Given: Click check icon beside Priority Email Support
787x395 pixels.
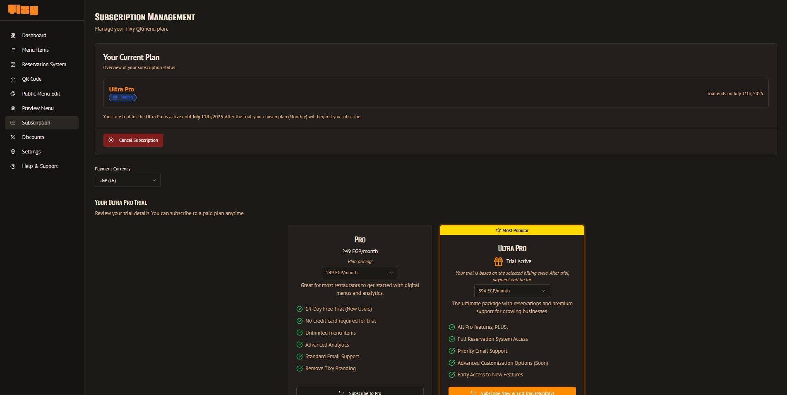Looking at the screenshot, I should pyautogui.click(x=452, y=351).
